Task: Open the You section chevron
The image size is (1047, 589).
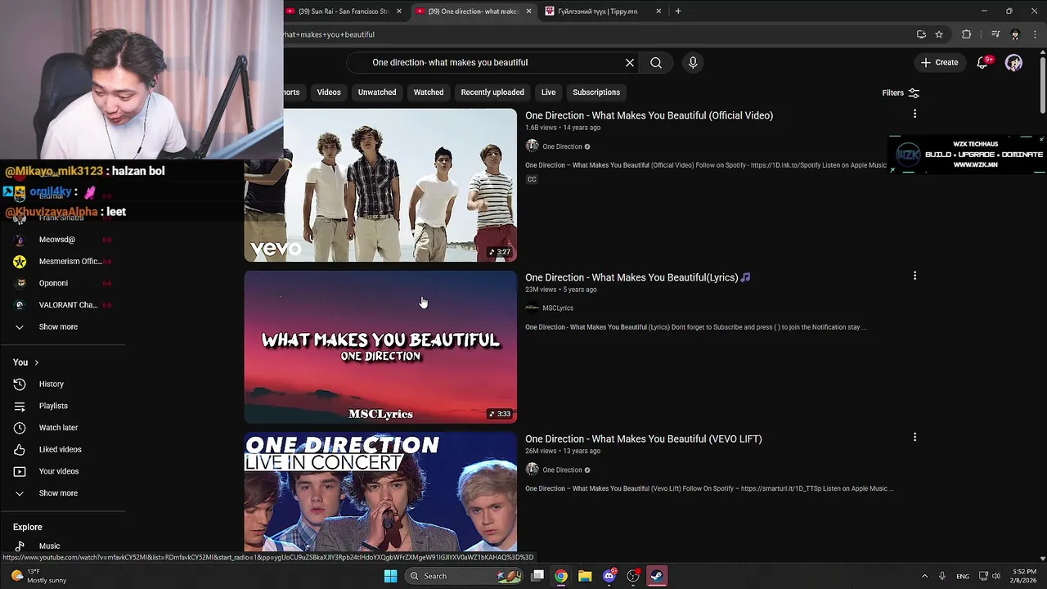Action: pyautogui.click(x=36, y=362)
